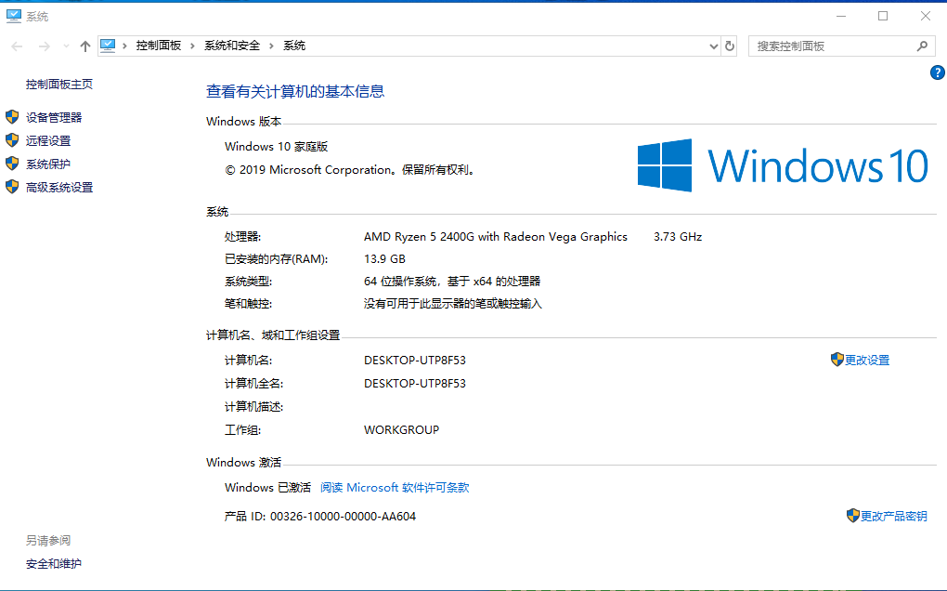This screenshot has width=947, height=591.
Task: Expand the address bar dropdown arrow
Action: (x=712, y=45)
